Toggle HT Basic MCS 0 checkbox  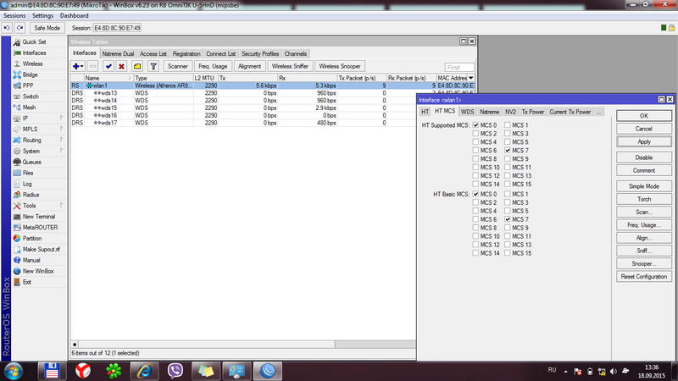click(475, 195)
